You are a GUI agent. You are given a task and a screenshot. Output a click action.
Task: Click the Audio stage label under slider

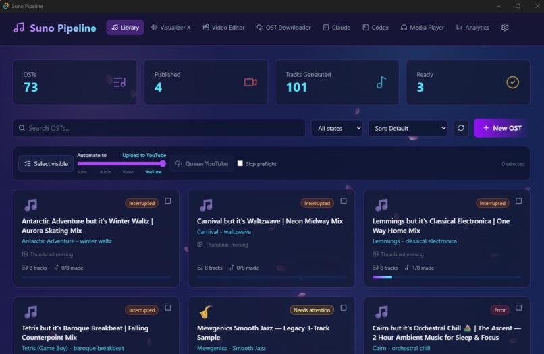click(105, 172)
